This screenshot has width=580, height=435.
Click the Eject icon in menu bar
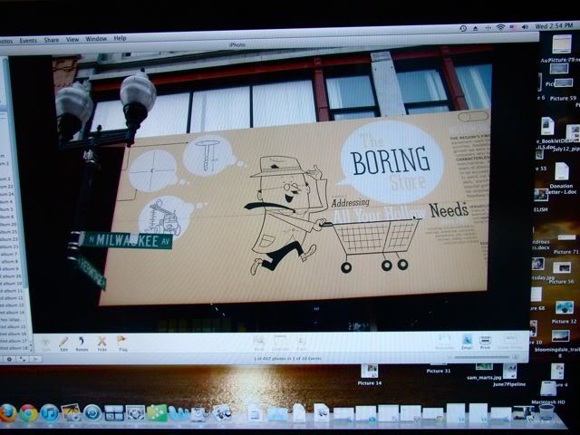(476, 28)
